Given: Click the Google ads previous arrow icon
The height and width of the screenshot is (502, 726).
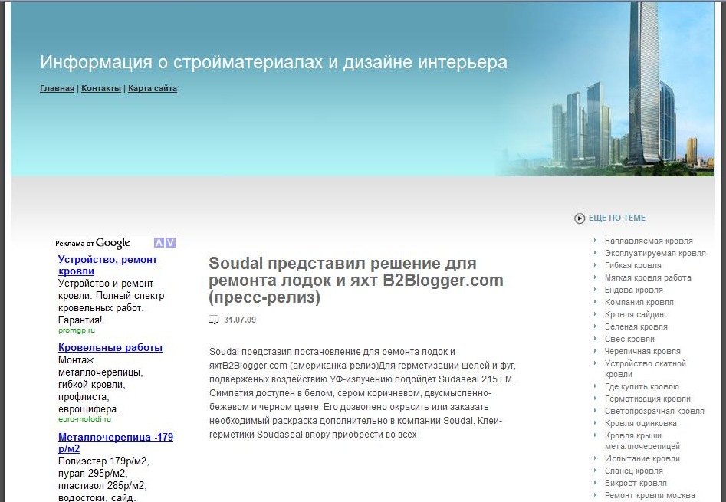Looking at the screenshot, I should (x=159, y=242).
